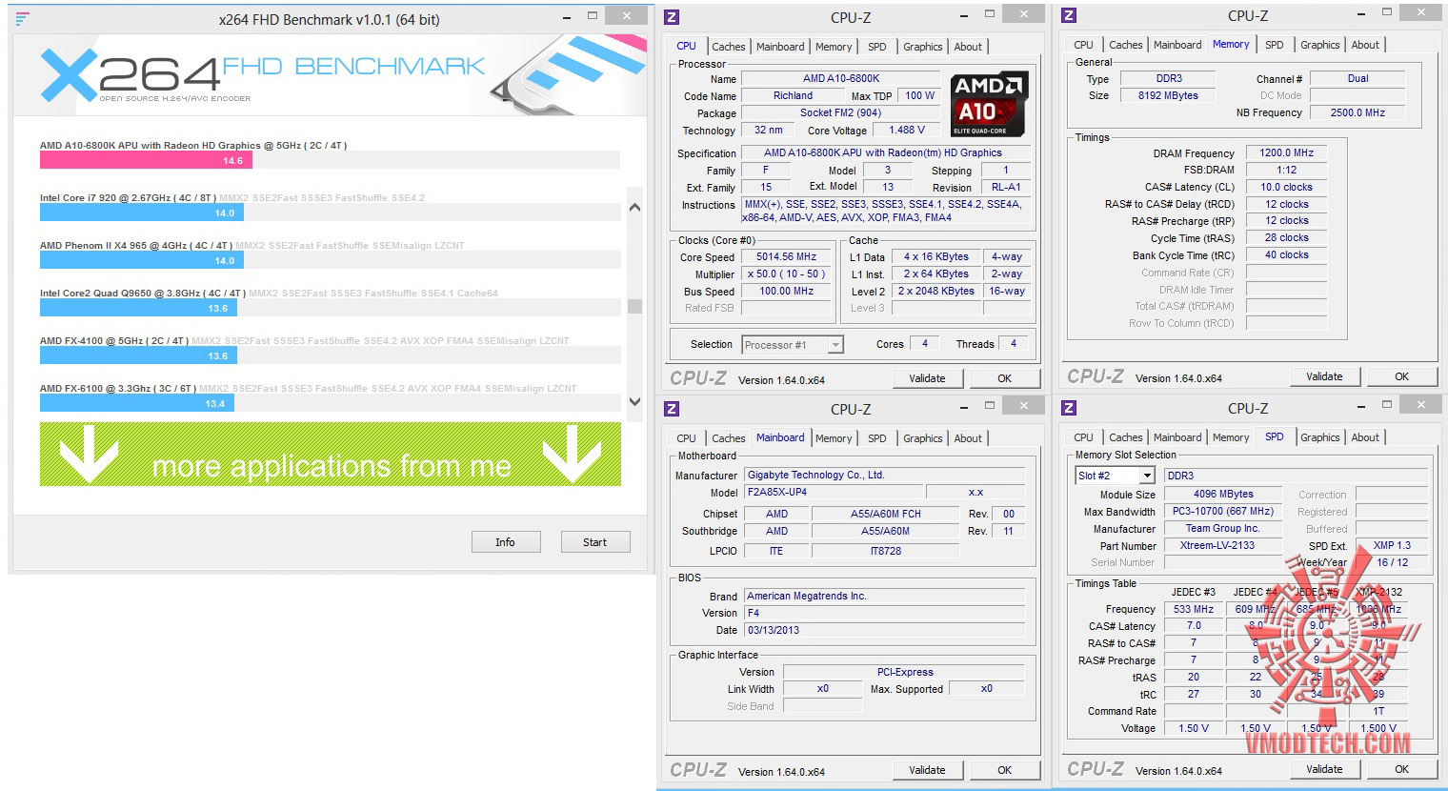Viewport: 1448px width, 791px height.
Task: Click Validate in the CPU-Z window showing the Mainboard tab
Action: (x=927, y=770)
